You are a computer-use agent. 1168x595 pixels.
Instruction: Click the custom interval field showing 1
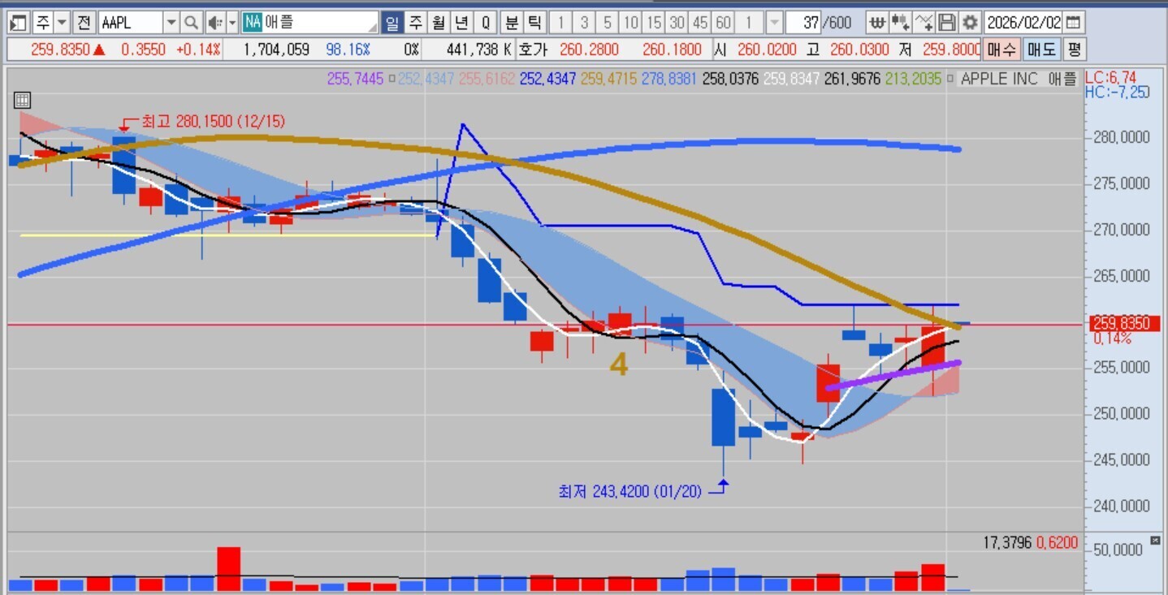pyautogui.click(x=749, y=22)
